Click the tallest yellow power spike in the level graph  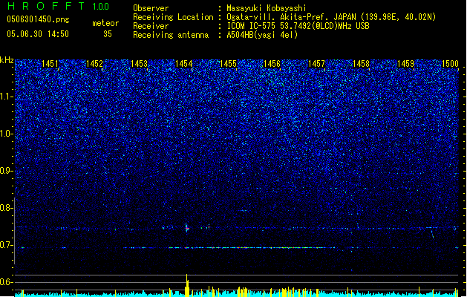click(x=187, y=285)
